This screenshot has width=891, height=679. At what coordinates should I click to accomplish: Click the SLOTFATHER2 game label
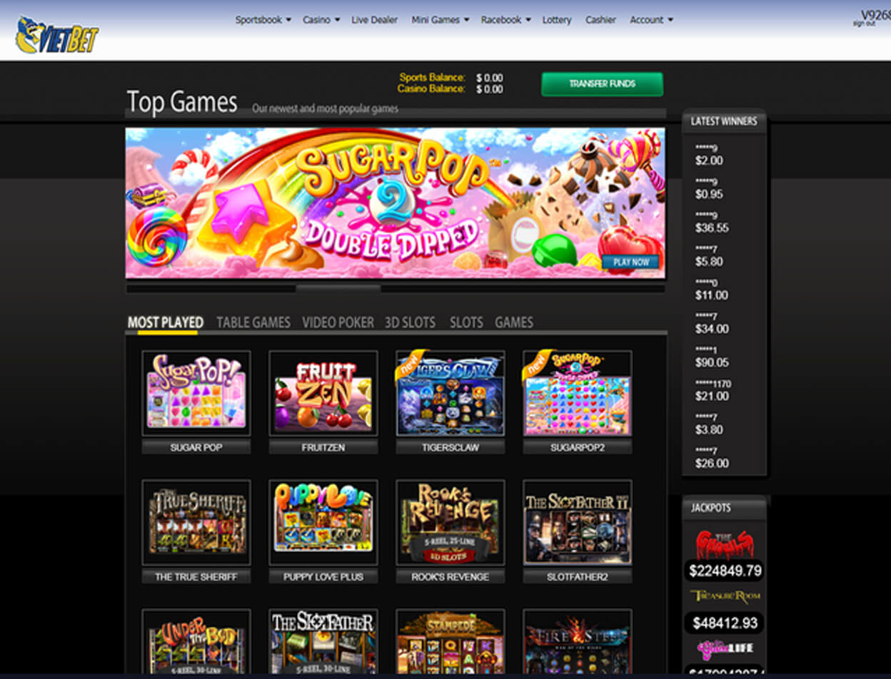point(578,576)
